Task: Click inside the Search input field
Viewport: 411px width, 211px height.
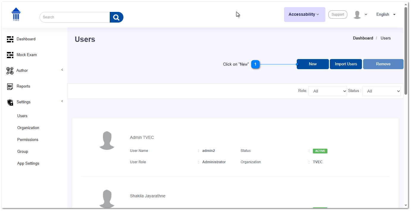Action: click(x=75, y=17)
